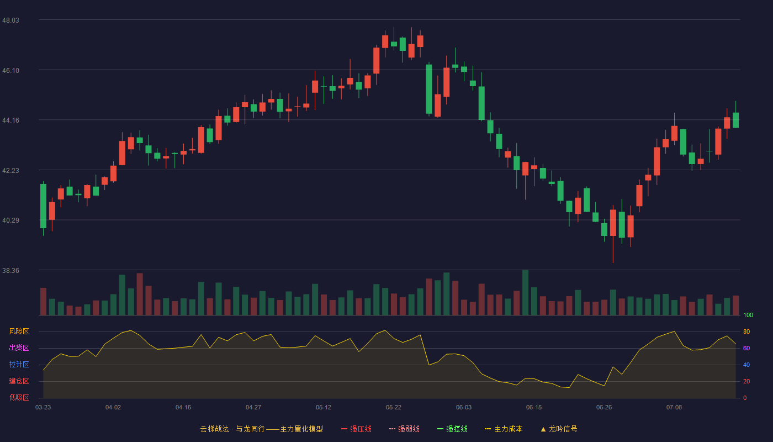773x442 pixels.
Task: Click the 46.10 price axis label
Action: [10, 70]
